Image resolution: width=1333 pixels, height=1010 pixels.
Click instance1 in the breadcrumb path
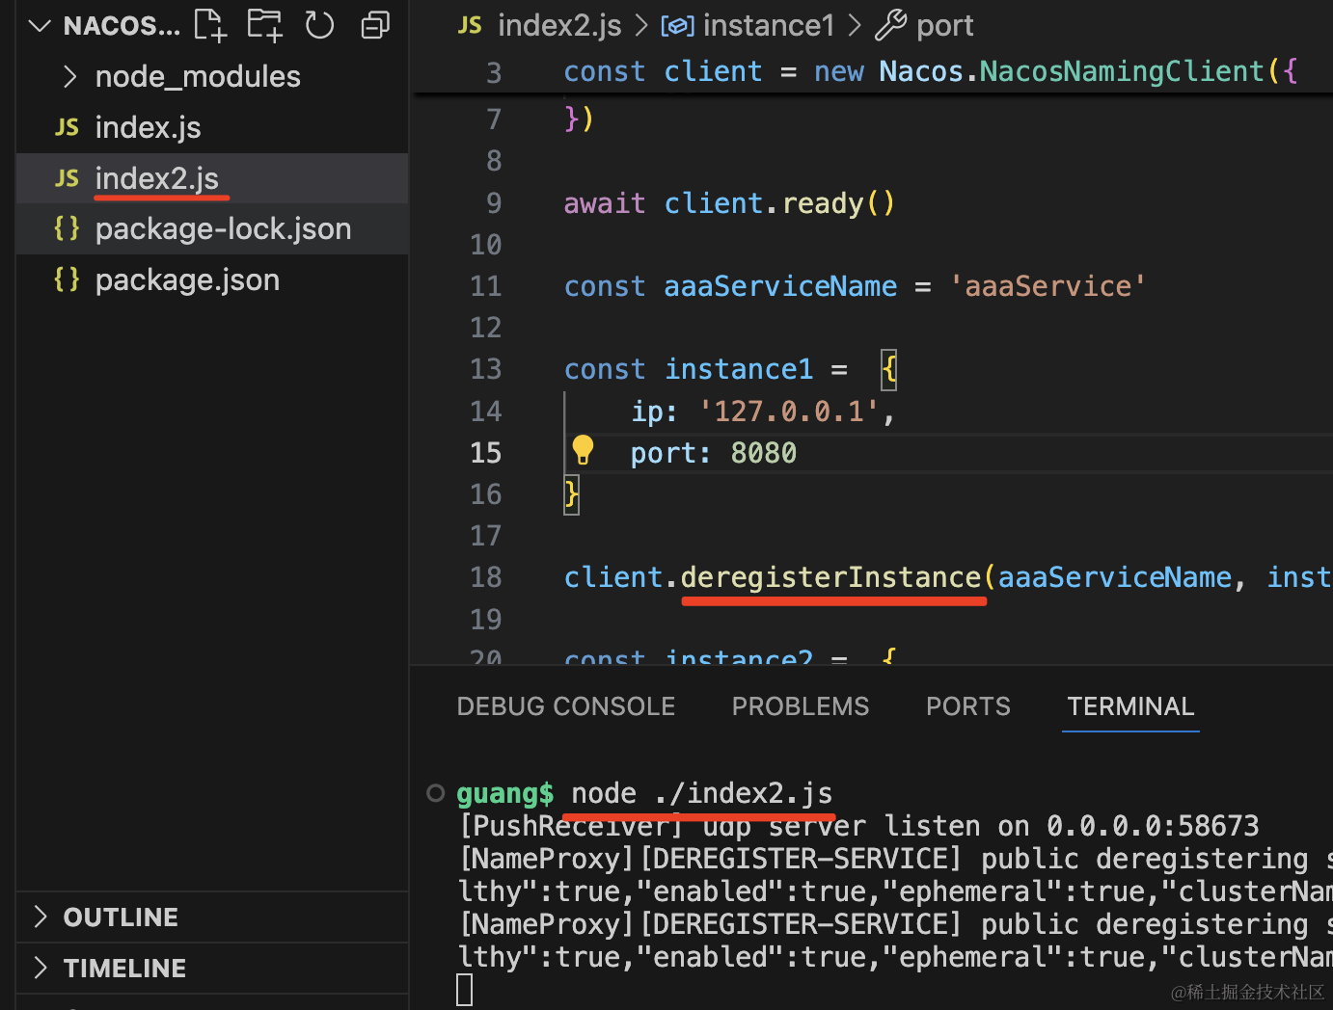(x=768, y=25)
